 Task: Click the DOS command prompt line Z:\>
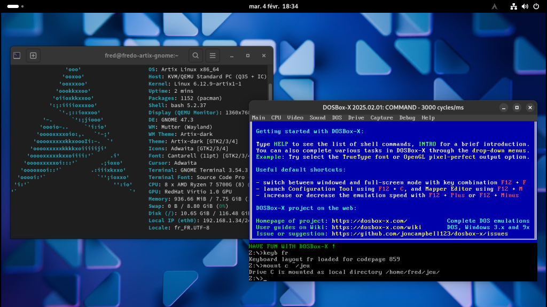click(257, 279)
